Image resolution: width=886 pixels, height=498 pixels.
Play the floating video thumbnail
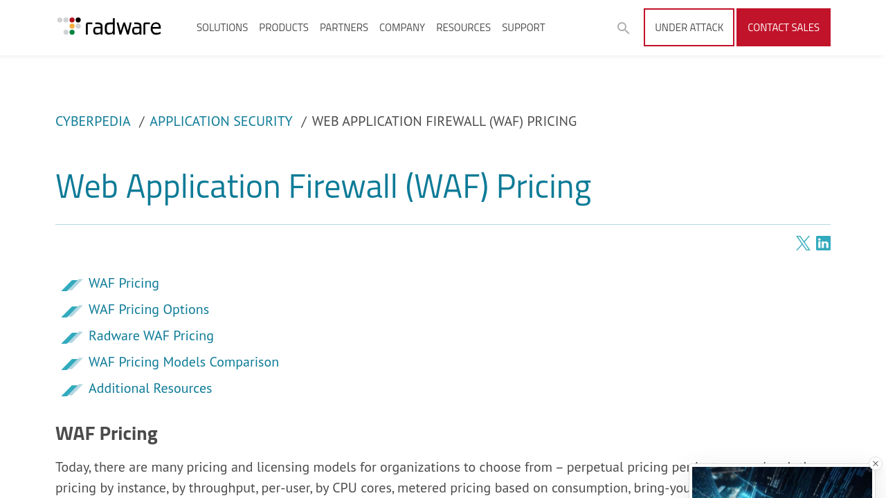782,483
